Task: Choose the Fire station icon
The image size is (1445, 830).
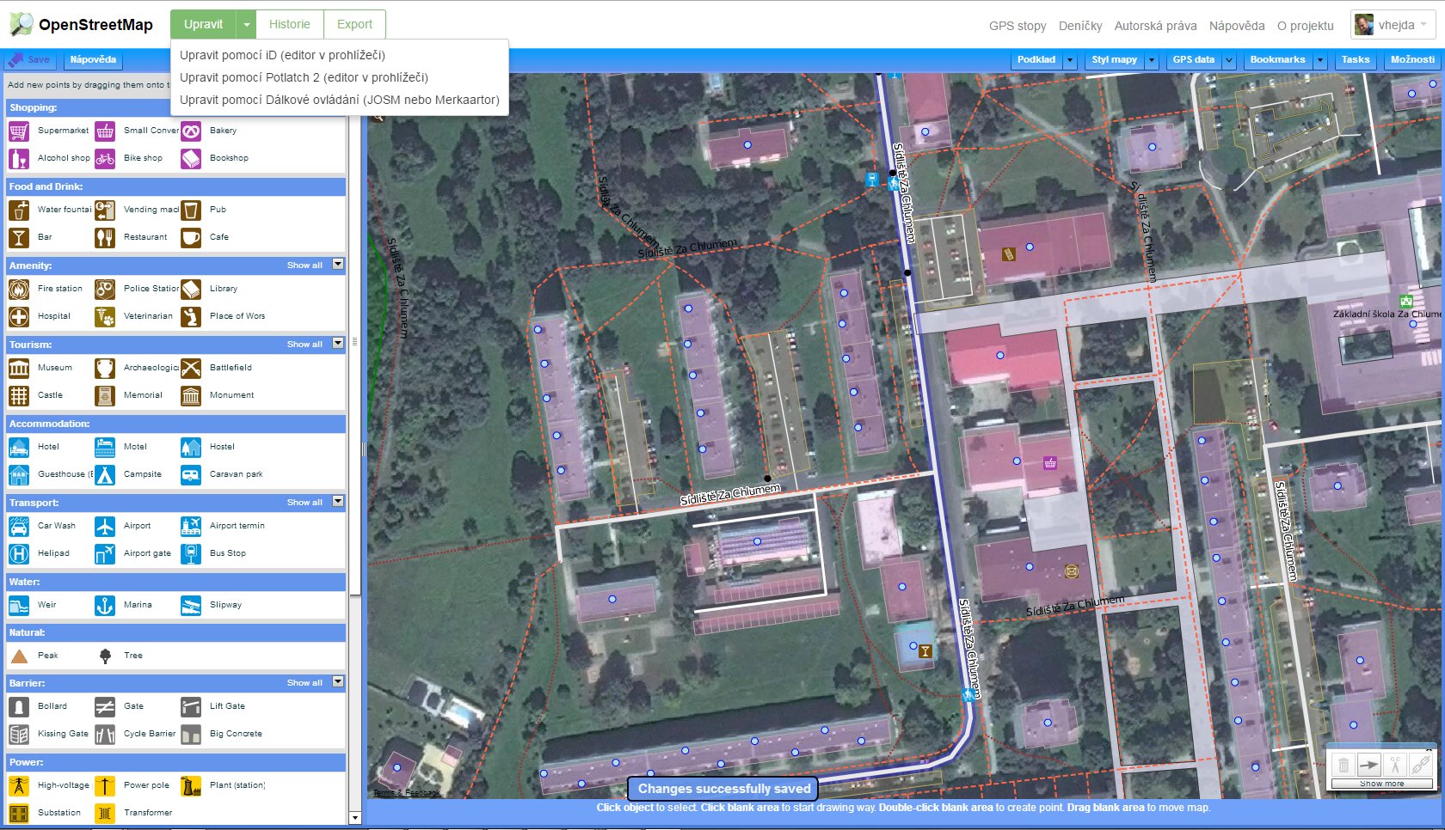Action: click(x=19, y=290)
